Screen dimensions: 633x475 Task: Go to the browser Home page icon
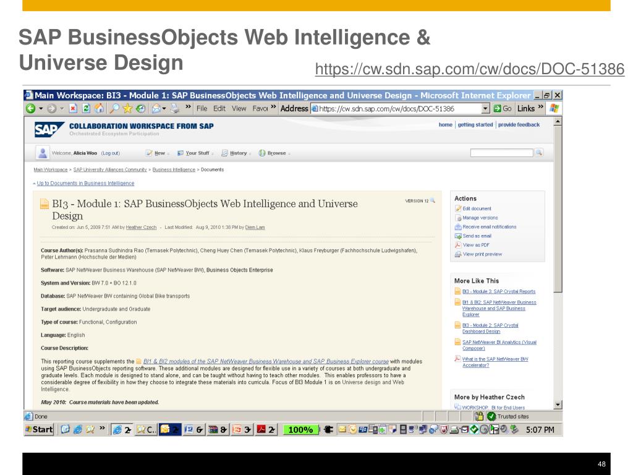point(99,108)
